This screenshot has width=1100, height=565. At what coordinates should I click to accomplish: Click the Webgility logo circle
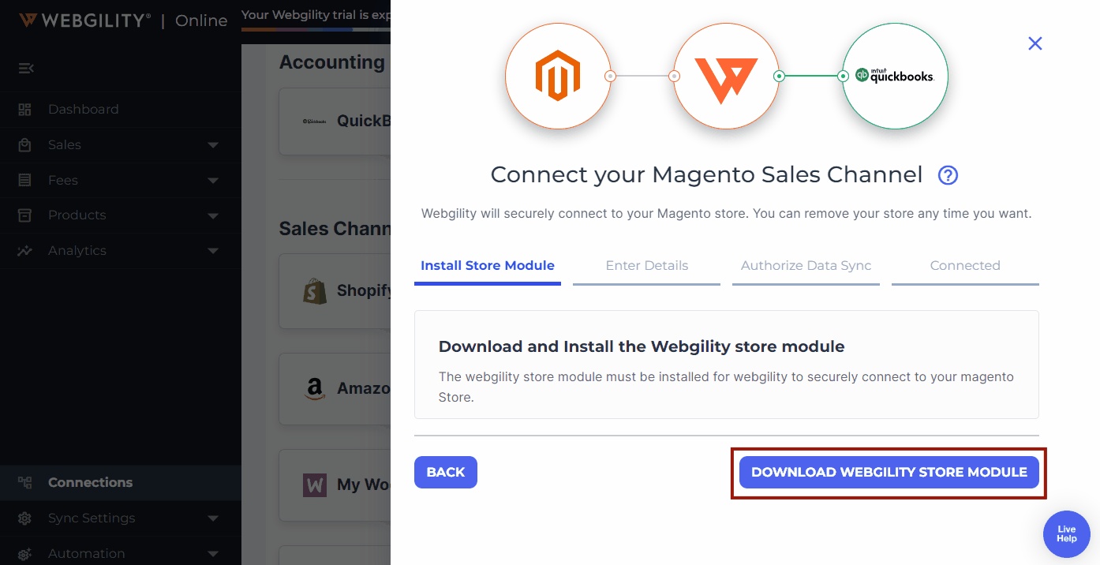coord(726,76)
